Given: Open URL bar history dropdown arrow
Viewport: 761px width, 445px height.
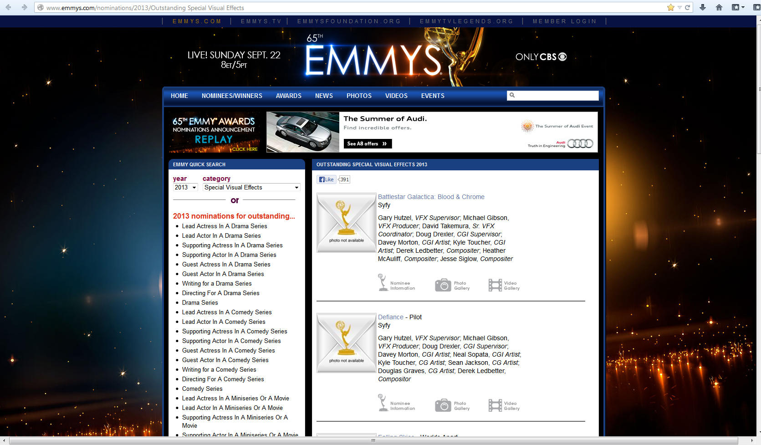Looking at the screenshot, I should 679,7.
